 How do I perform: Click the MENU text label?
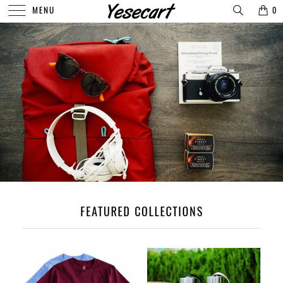point(43,10)
